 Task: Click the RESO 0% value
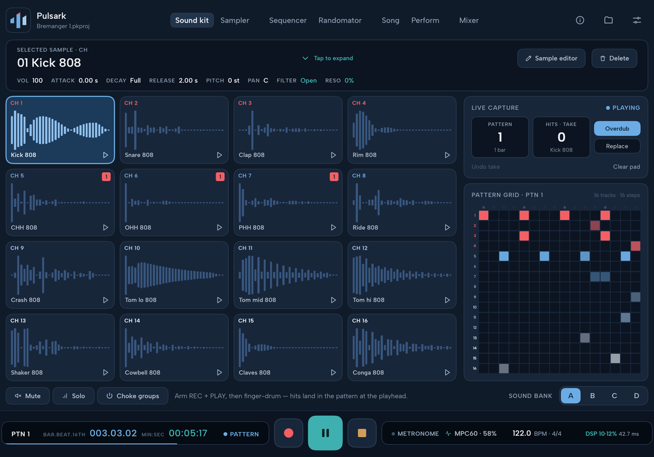[x=349, y=81]
